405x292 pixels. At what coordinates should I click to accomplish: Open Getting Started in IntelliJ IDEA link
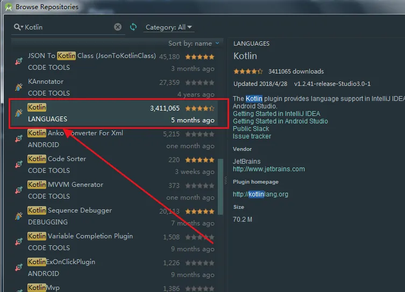coord(276,114)
